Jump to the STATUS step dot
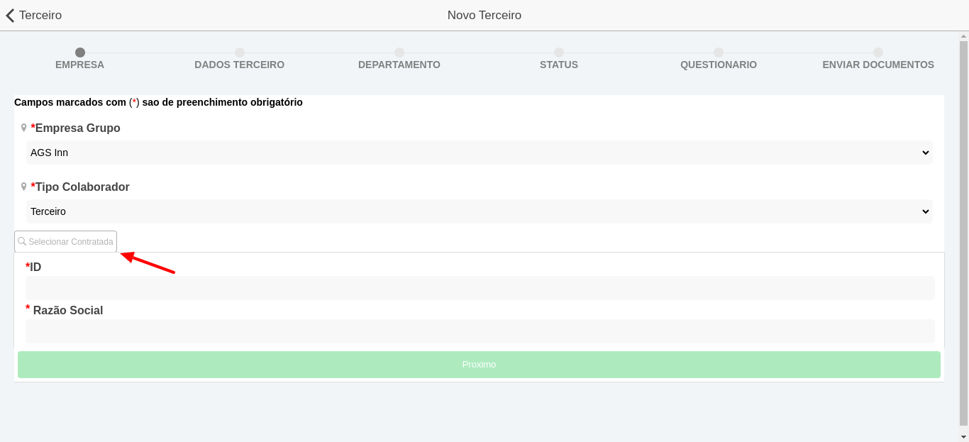 tap(559, 53)
